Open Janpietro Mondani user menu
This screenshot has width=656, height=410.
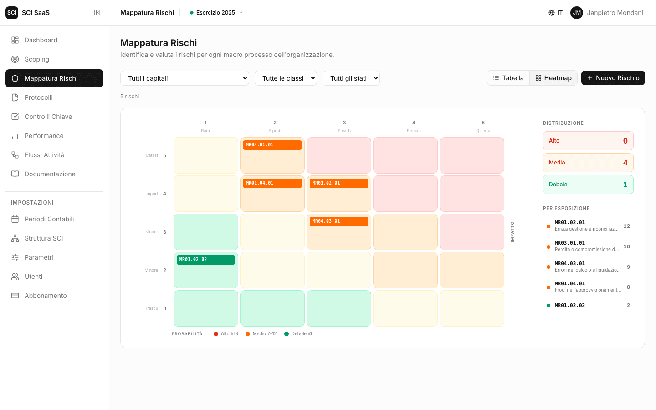point(607,13)
